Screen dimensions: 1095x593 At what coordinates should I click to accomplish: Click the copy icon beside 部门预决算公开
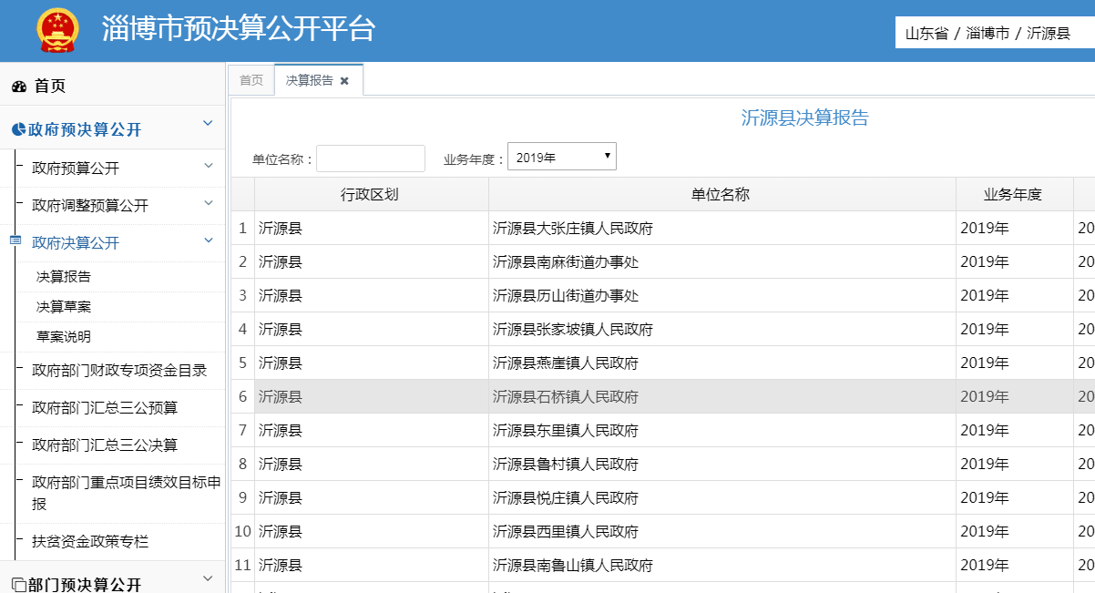click(18, 585)
